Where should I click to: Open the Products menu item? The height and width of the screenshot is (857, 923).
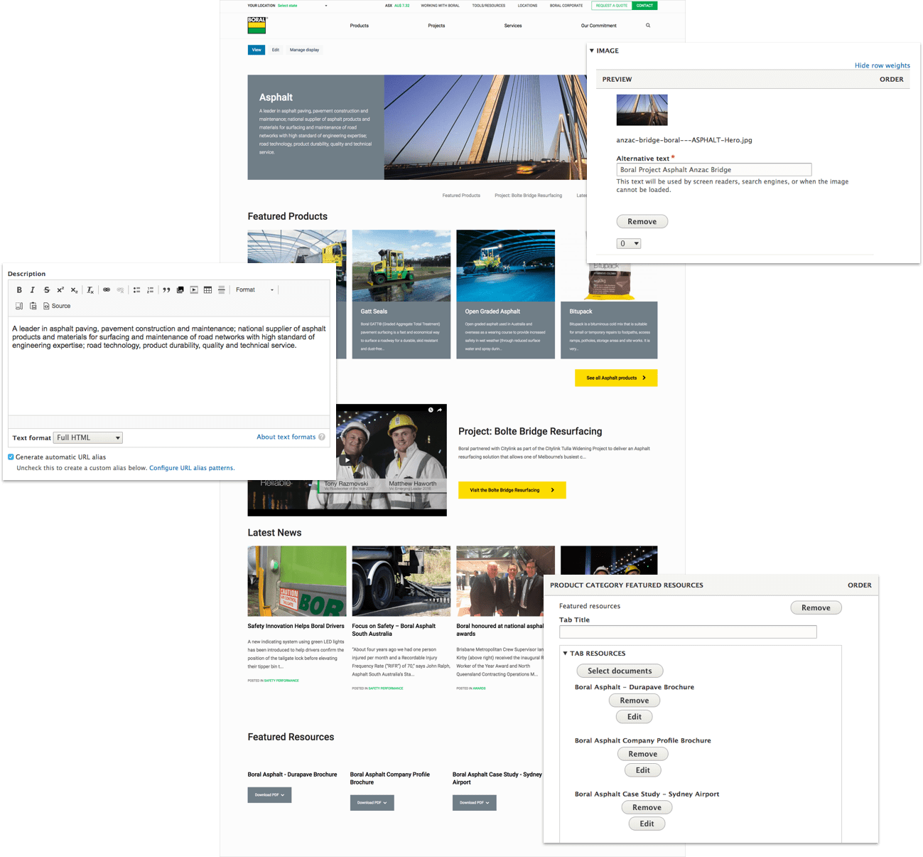click(359, 26)
